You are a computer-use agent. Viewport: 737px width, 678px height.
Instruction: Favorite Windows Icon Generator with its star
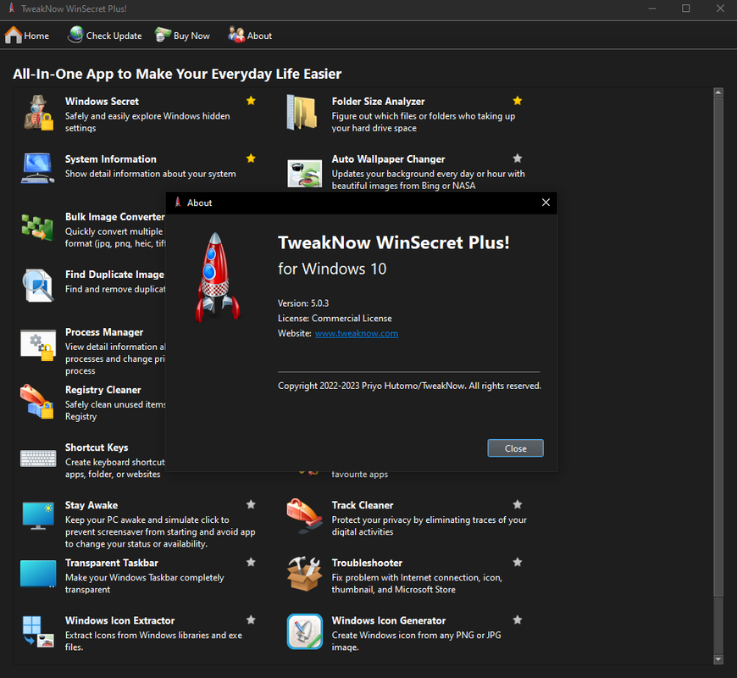tap(518, 620)
